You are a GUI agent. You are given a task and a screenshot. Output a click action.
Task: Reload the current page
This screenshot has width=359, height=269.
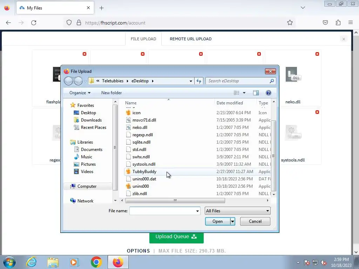34,23
